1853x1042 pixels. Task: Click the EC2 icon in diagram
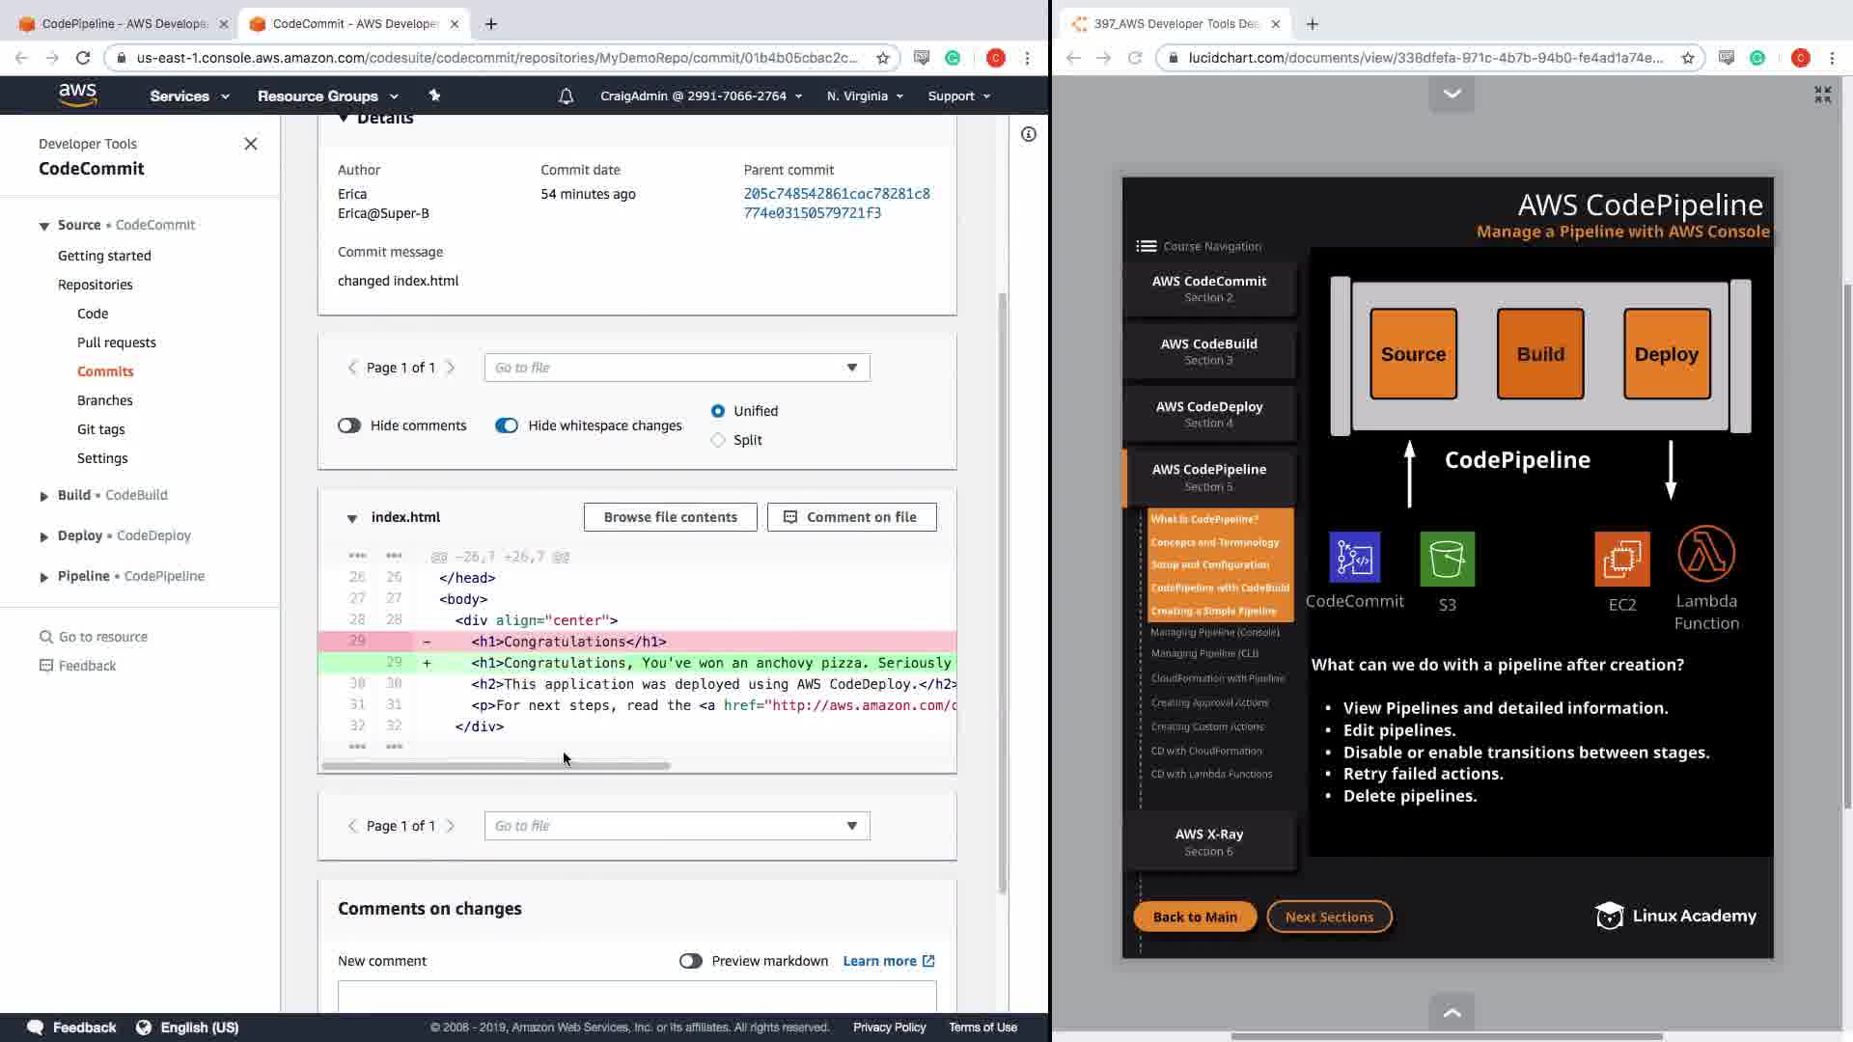pos(1621,559)
